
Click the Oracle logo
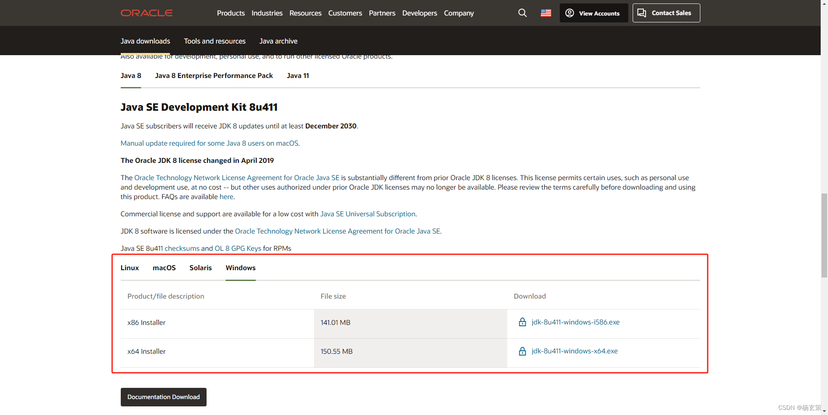click(146, 12)
